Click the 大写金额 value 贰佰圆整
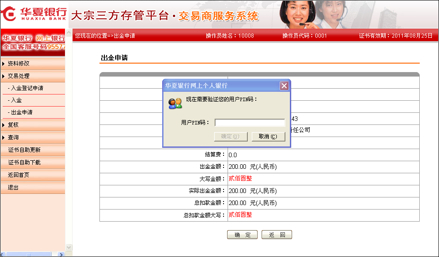The image size is (439, 257). 240,179
